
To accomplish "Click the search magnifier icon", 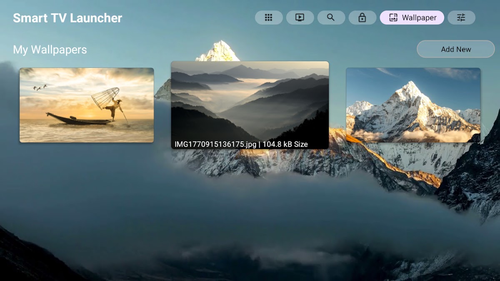I will pyautogui.click(x=331, y=17).
